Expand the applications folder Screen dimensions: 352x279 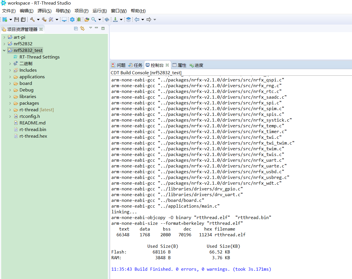point(10,77)
